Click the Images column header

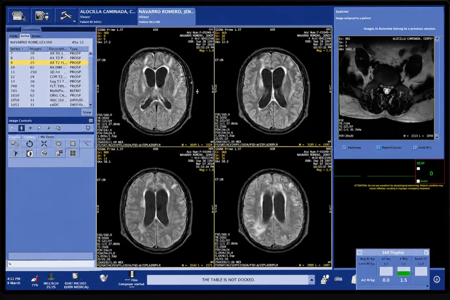click(38, 49)
